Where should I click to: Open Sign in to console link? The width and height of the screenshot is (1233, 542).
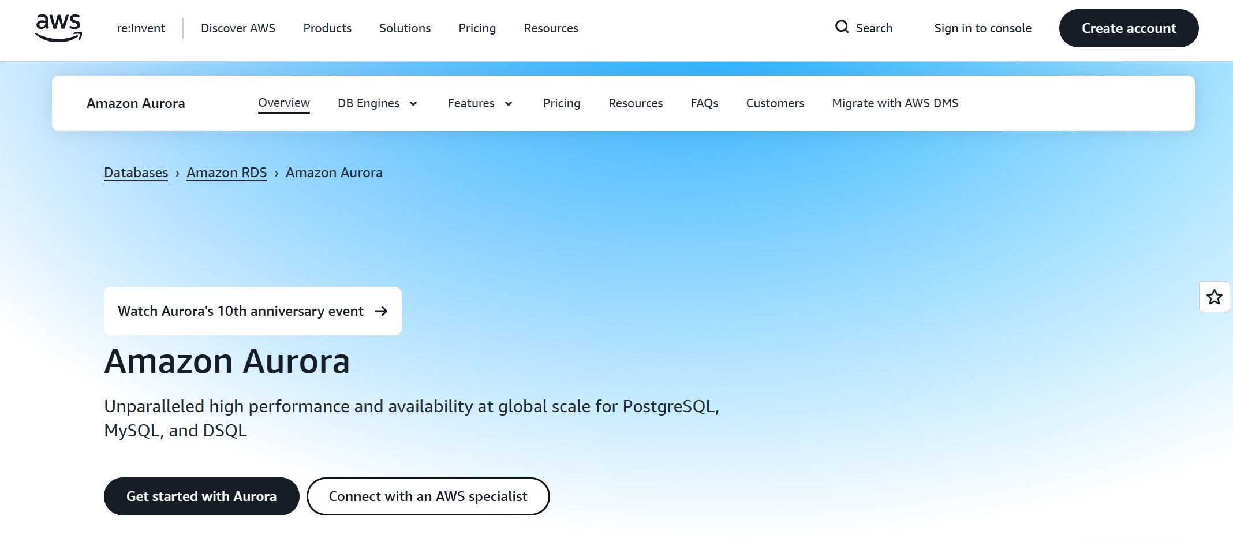click(982, 28)
